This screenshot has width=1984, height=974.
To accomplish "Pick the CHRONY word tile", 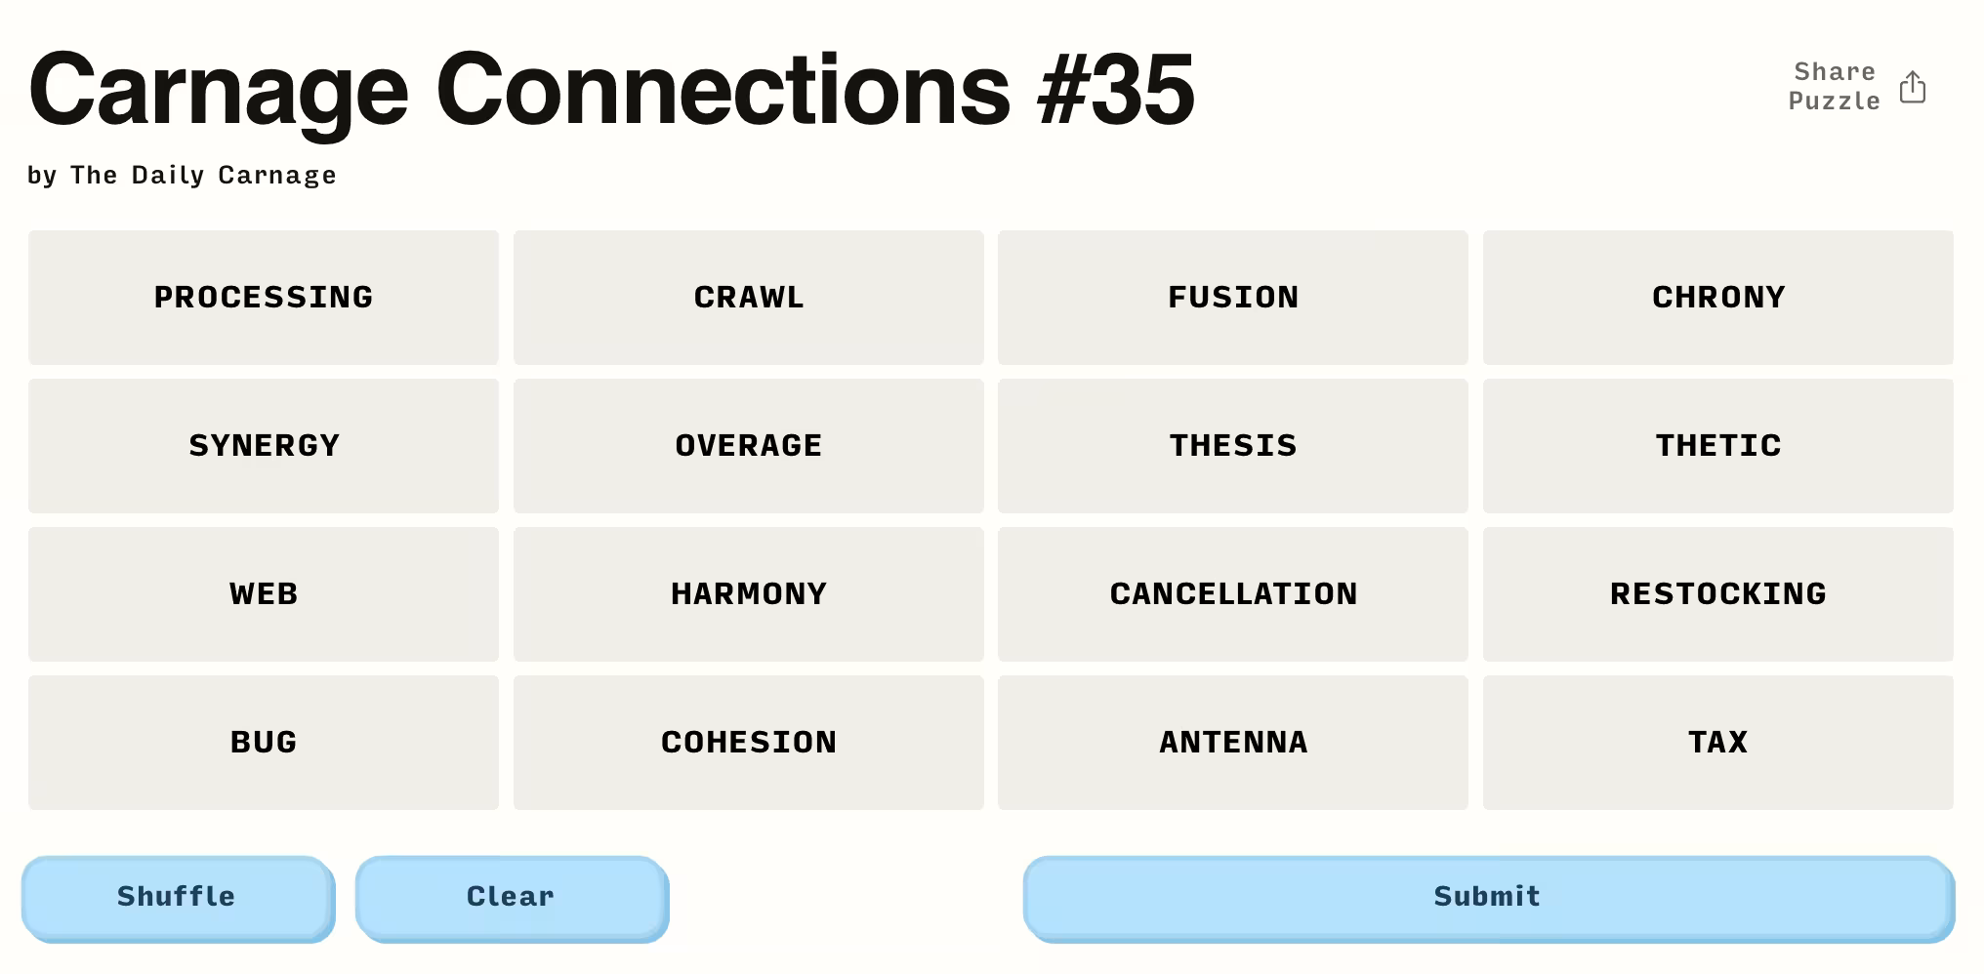I will pos(1718,298).
